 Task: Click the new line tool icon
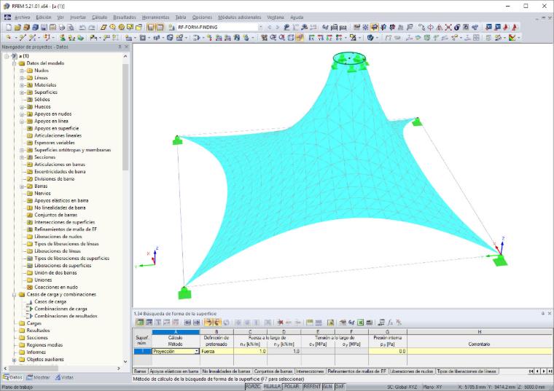point(23,37)
